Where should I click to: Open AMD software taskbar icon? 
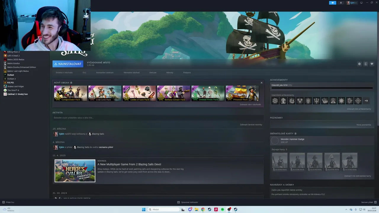pyautogui.click(x=216, y=209)
